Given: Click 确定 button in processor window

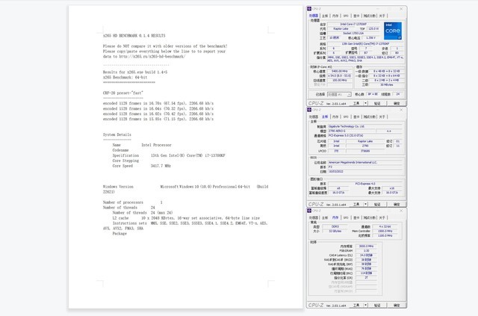Looking at the screenshot, I should [x=397, y=103].
